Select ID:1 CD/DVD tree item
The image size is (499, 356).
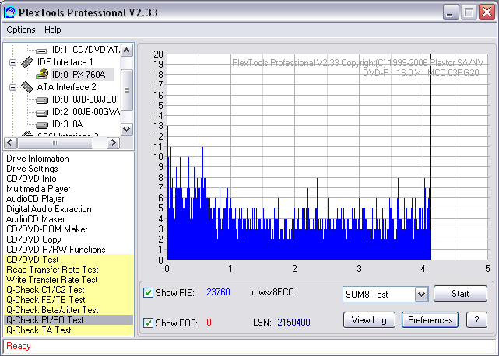86,50
